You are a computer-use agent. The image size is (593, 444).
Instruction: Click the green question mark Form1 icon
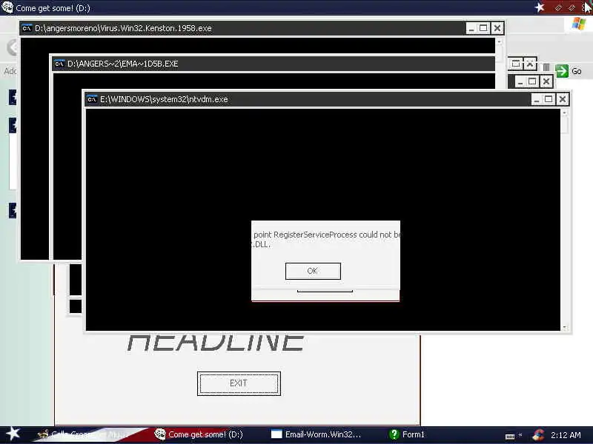pos(394,434)
